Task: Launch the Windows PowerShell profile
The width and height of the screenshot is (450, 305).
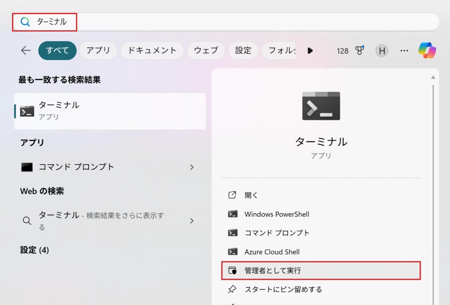Action: pyautogui.click(x=321, y=214)
